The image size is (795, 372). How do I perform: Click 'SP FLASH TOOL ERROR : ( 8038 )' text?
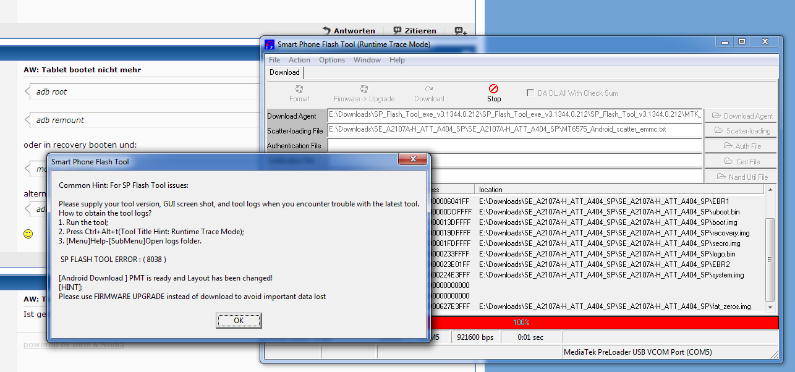click(x=113, y=259)
